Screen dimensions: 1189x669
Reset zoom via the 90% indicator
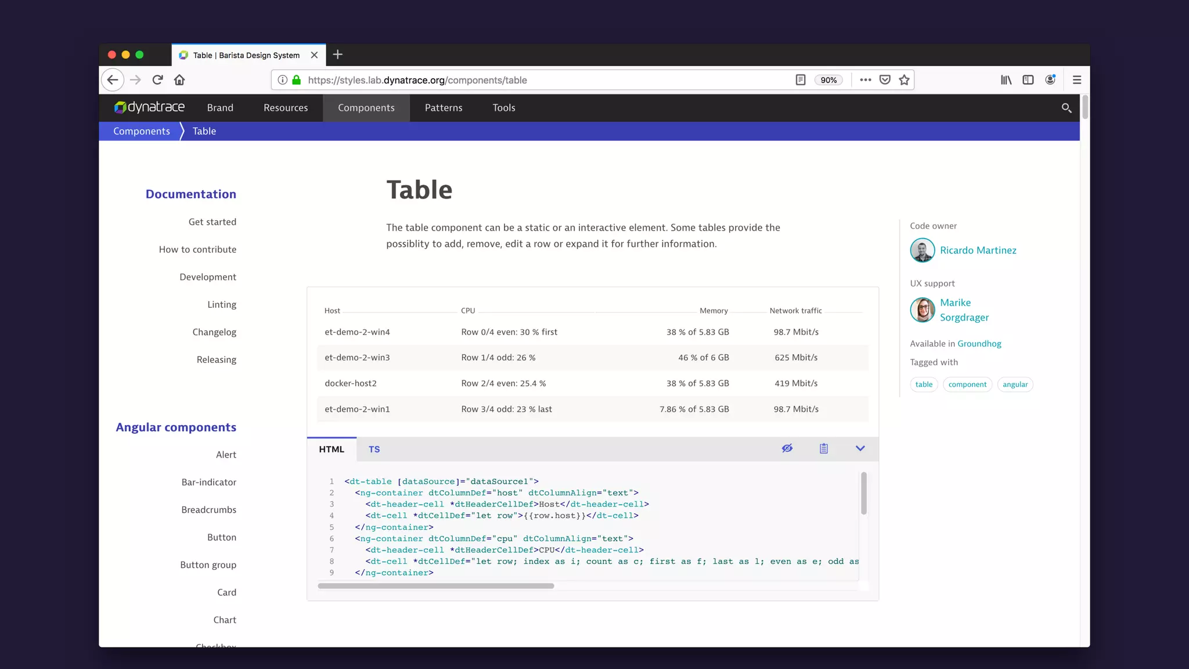pyautogui.click(x=828, y=80)
